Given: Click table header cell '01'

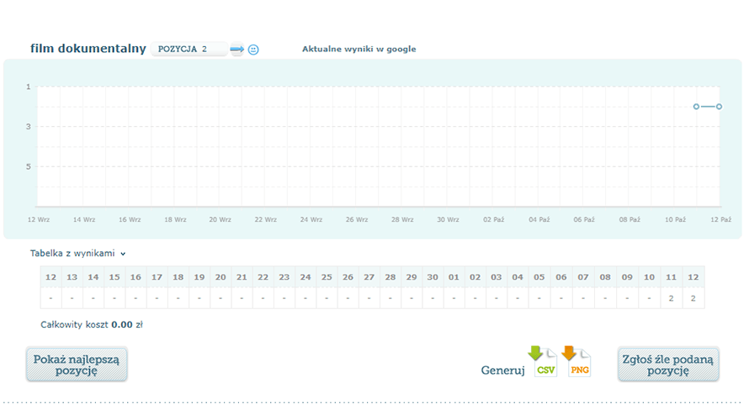Looking at the screenshot, I should tap(454, 277).
